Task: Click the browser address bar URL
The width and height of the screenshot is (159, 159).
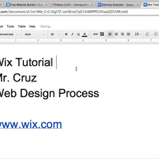Action: (64, 12)
